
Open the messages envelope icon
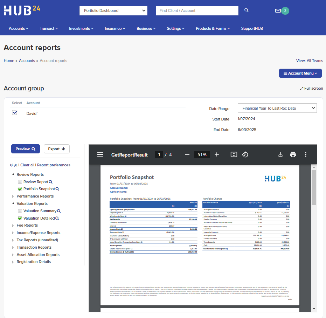(278, 11)
